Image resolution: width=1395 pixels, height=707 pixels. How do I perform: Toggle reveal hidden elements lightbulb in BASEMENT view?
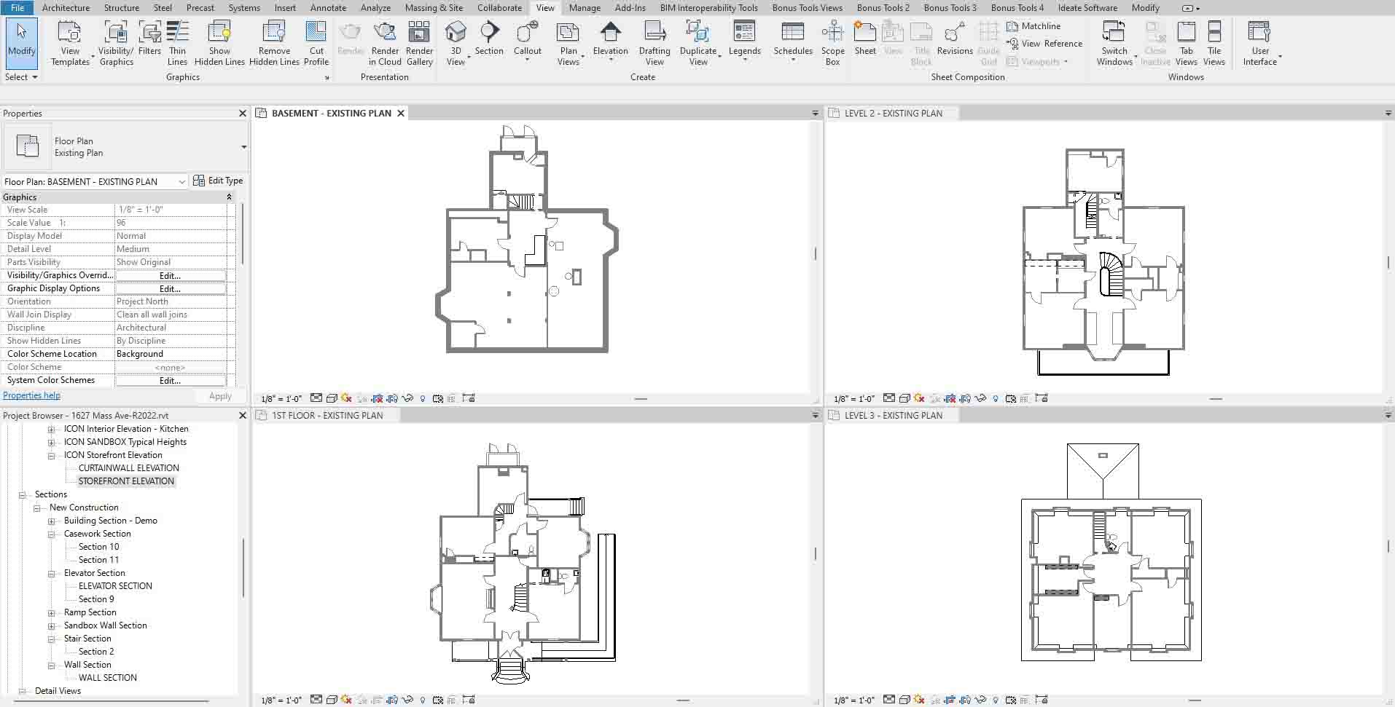(423, 398)
